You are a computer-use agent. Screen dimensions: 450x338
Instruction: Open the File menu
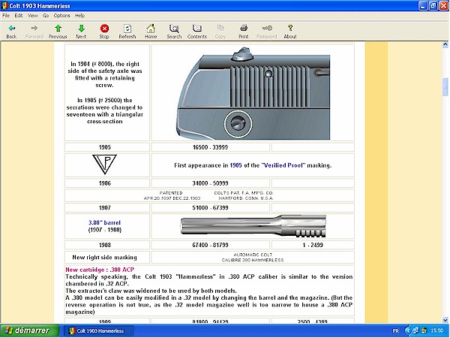(6, 16)
